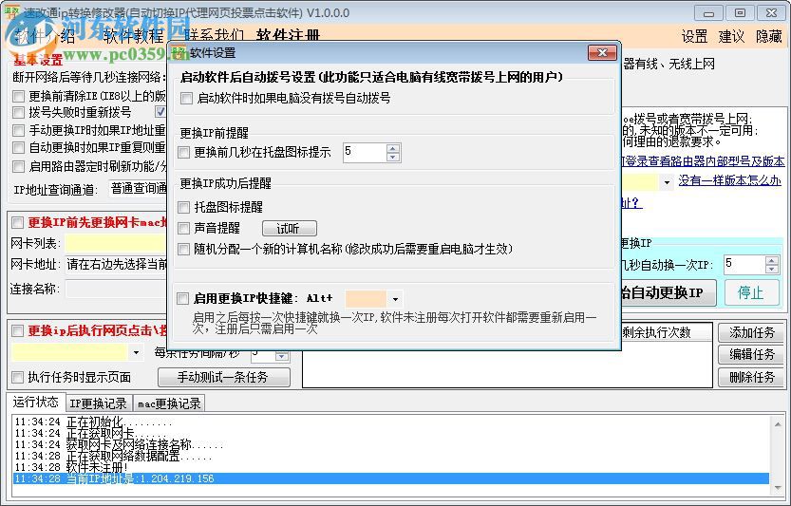Open 软件教程 menu in main window
The width and height of the screenshot is (791, 506).
pos(134,36)
